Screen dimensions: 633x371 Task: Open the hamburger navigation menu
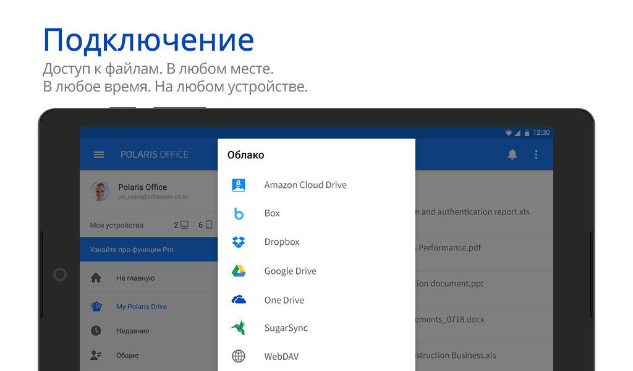point(99,155)
